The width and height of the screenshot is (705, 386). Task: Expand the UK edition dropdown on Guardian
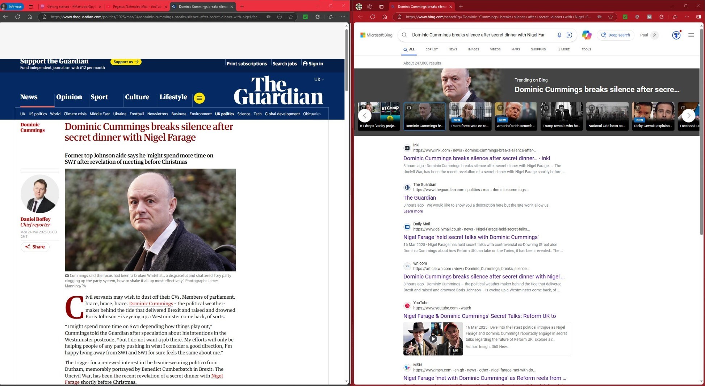click(x=319, y=79)
